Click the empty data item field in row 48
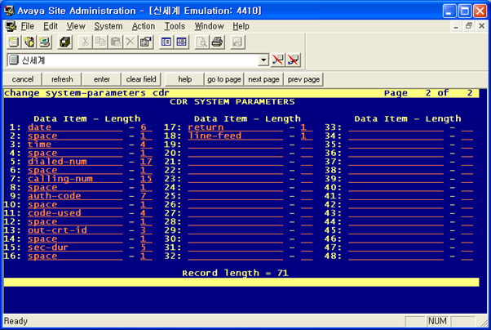The height and width of the screenshot is (330, 491). coord(396,256)
